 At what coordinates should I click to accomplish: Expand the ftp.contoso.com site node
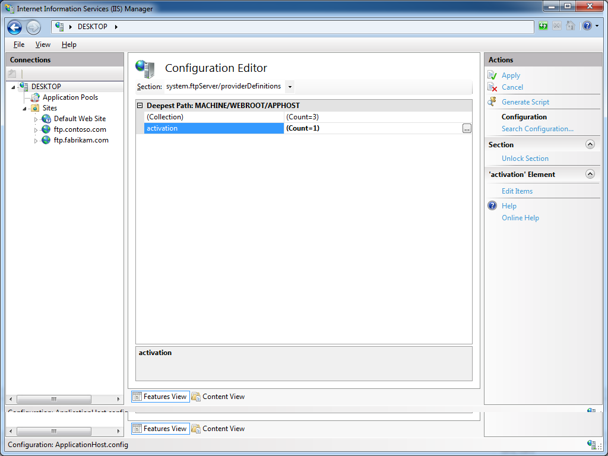click(x=36, y=130)
